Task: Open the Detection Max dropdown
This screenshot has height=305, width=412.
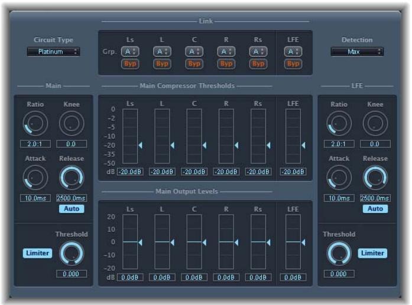Action: [357, 52]
